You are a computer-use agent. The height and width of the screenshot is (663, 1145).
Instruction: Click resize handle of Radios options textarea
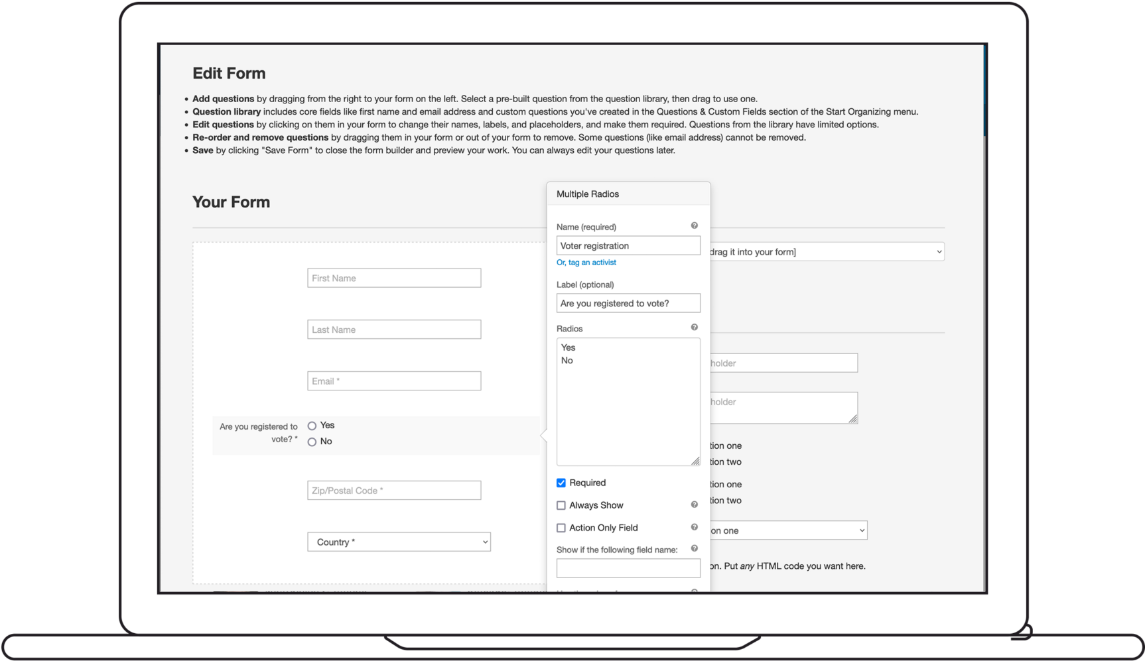pyautogui.click(x=695, y=461)
